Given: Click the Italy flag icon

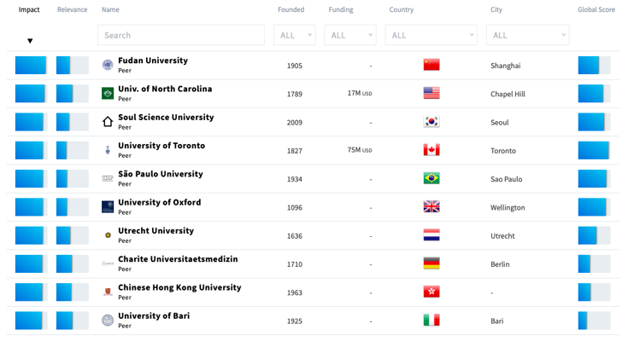Looking at the screenshot, I should coord(431,321).
